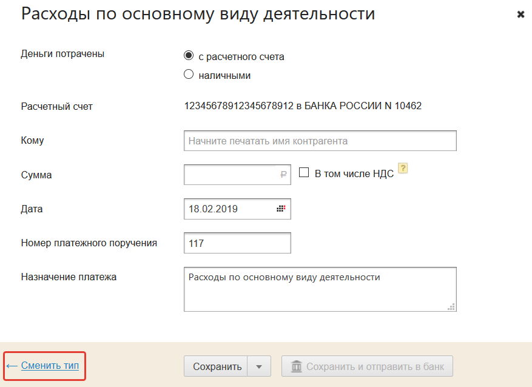Click the yellow question mark help icon

[402, 169]
